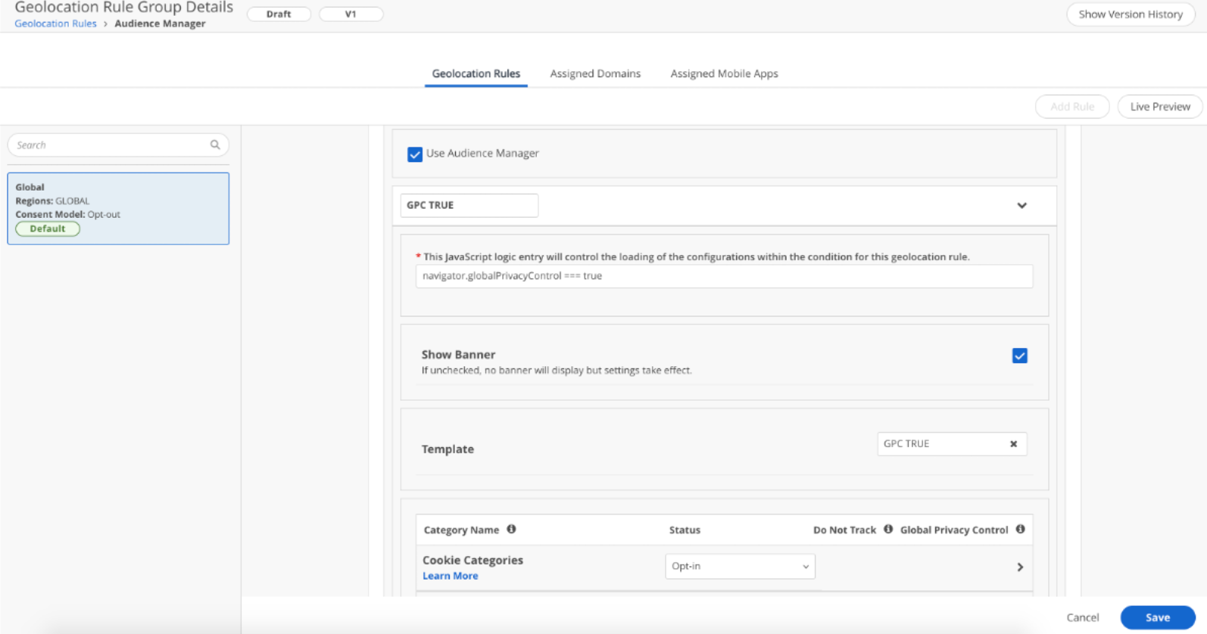The height and width of the screenshot is (634, 1207).
Task: Click the search magnifier icon
Action: pos(215,145)
